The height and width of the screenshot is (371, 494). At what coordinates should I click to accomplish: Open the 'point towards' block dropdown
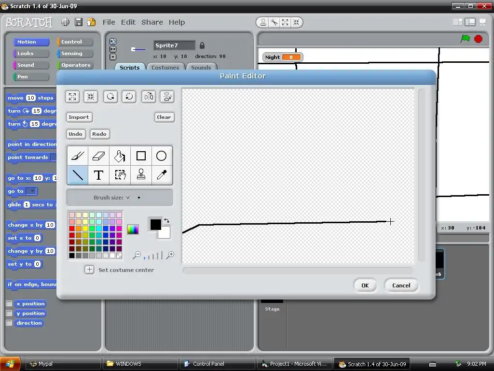click(54, 157)
